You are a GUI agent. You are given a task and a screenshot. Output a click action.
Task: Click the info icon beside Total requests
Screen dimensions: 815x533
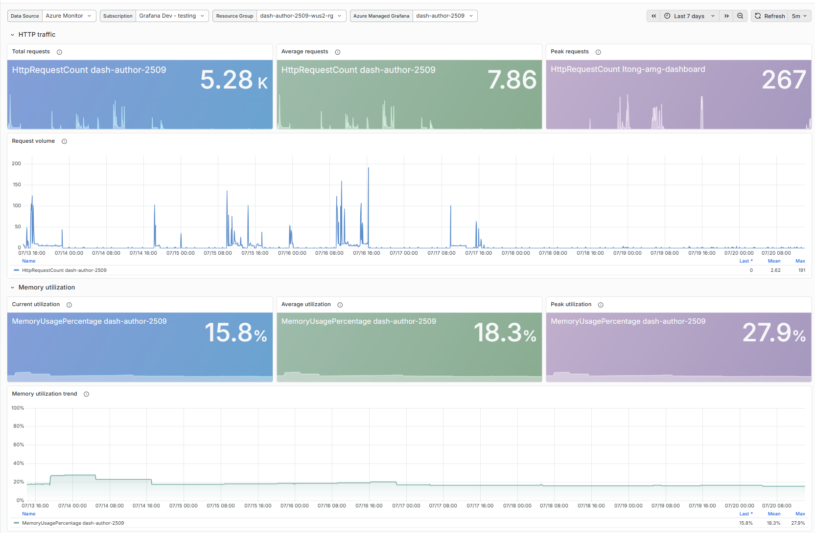click(59, 52)
